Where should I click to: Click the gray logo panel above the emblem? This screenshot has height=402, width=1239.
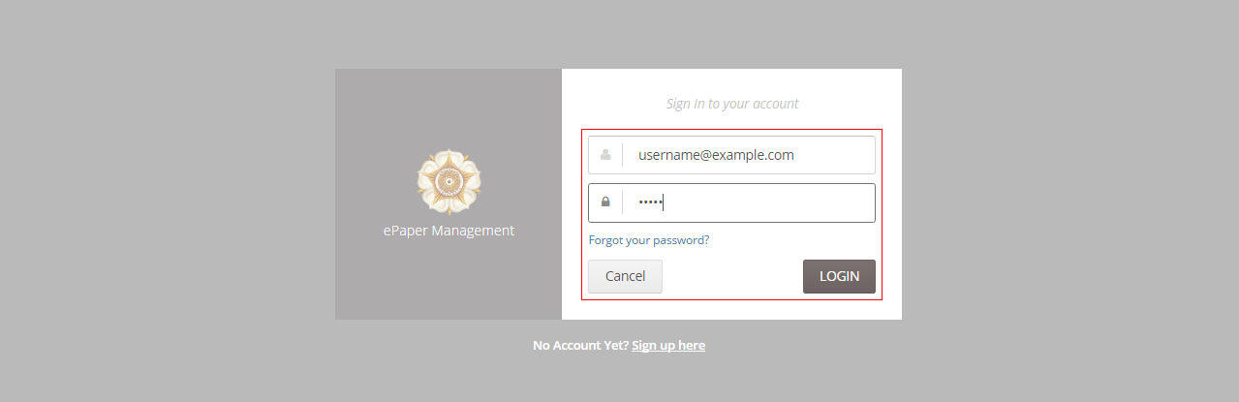(x=449, y=107)
